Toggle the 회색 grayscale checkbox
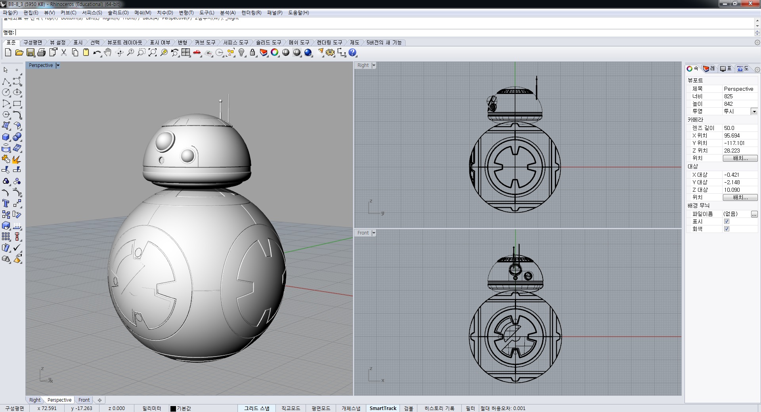 [x=727, y=229]
